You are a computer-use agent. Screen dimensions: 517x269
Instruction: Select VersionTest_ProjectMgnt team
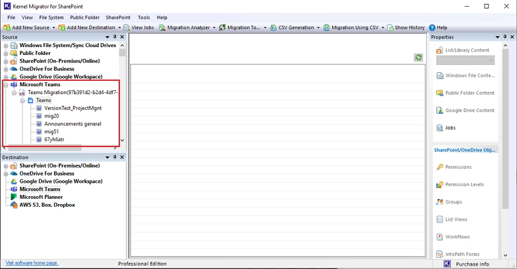pos(73,108)
